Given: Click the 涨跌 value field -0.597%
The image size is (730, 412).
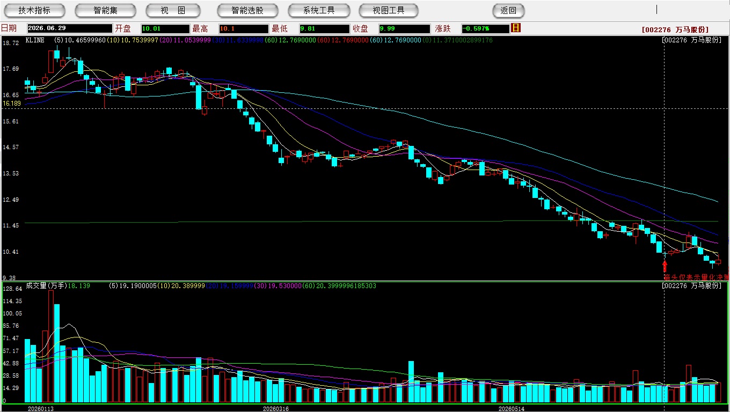Looking at the screenshot, I should (485, 28).
